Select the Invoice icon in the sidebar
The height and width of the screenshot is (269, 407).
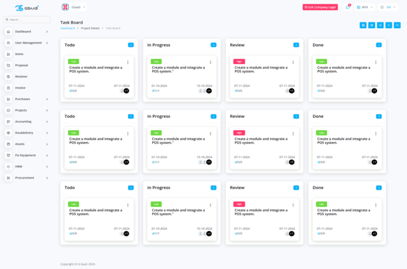pyautogui.click(x=8, y=88)
